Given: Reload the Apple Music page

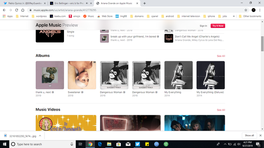Looking at the screenshot, I should pyautogui.click(x=16, y=10).
